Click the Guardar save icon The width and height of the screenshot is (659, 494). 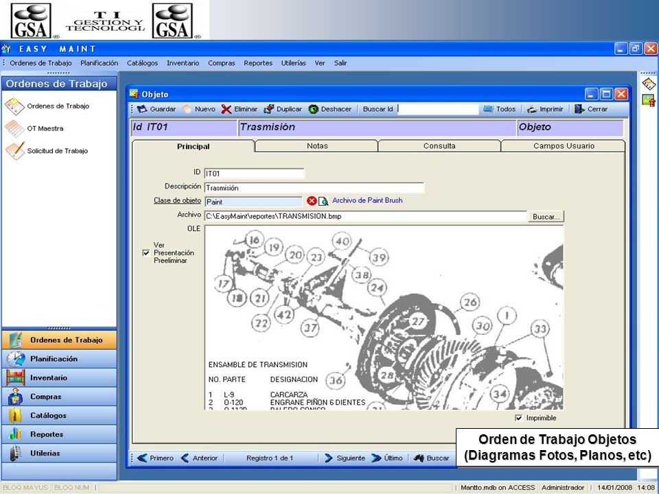(142, 109)
